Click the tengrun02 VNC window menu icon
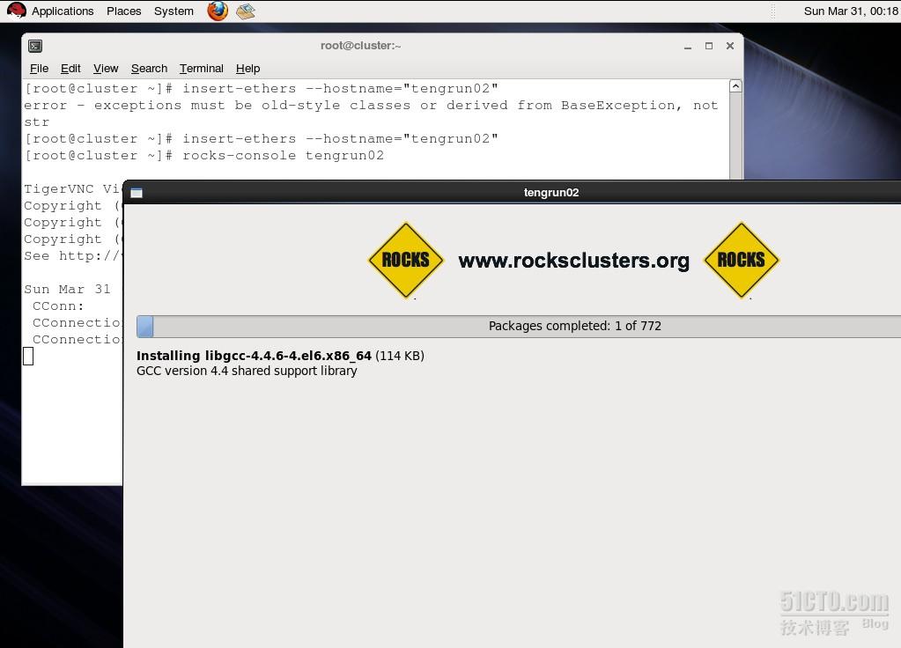Screen dimensions: 901x648 (x=137, y=193)
